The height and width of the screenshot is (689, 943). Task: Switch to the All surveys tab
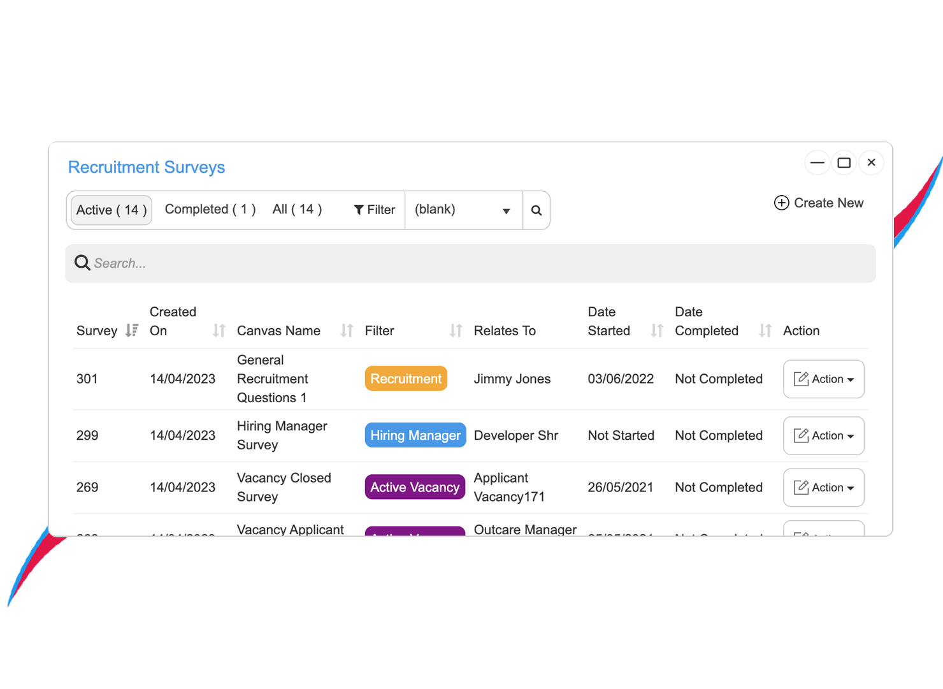pyautogui.click(x=296, y=209)
